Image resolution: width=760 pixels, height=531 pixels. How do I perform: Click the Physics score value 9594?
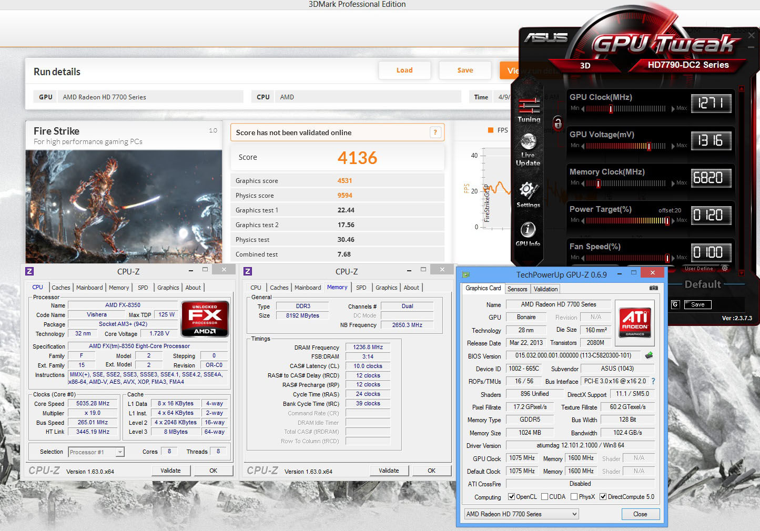coord(345,196)
